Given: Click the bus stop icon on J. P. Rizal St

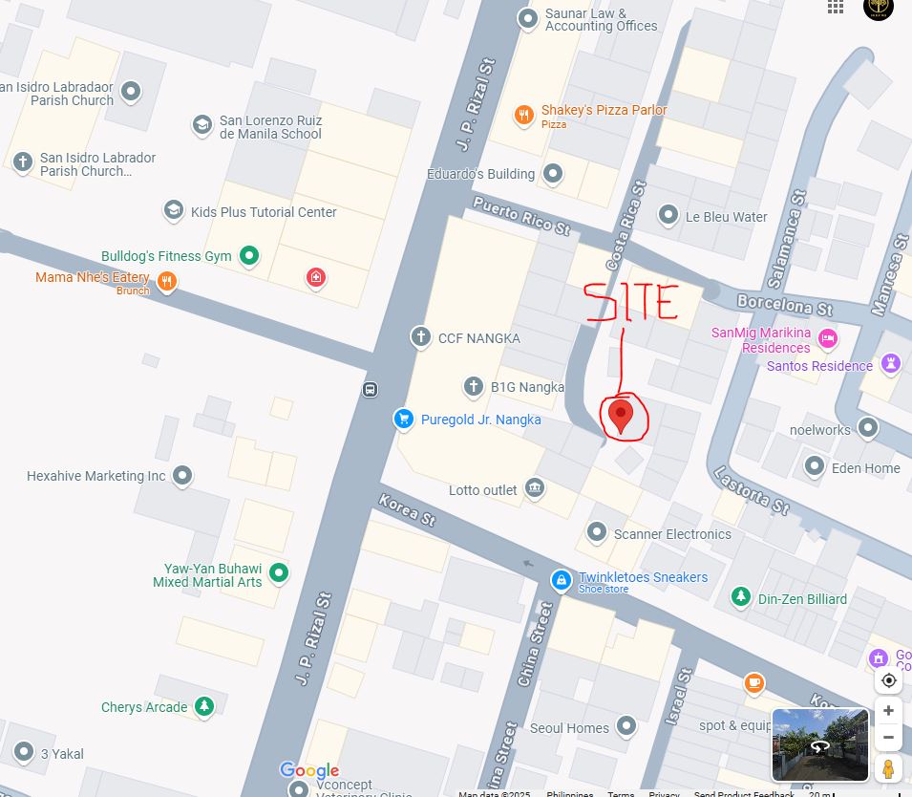Looking at the screenshot, I should point(370,389).
